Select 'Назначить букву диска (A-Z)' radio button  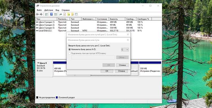coord(70,49)
